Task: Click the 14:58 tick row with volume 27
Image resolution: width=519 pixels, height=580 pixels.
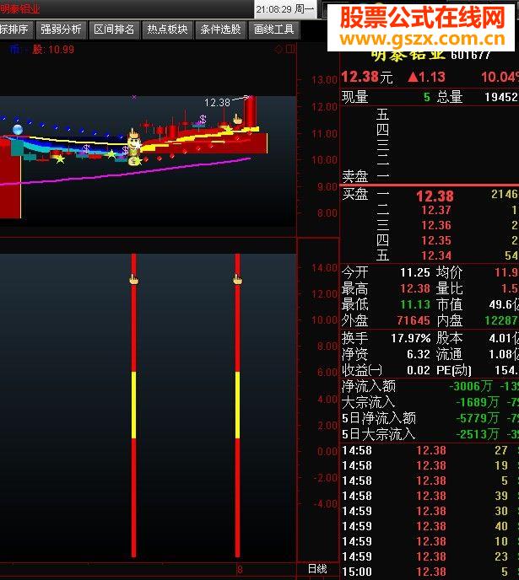Action: point(430,450)
